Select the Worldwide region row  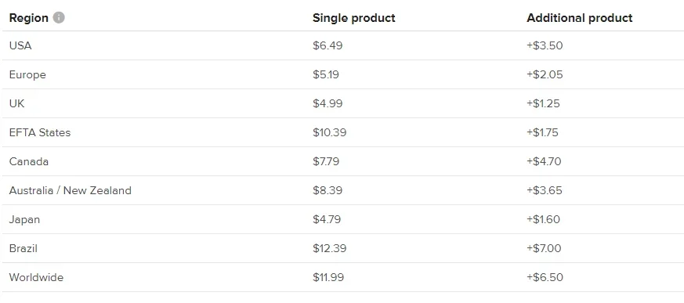[x=342, y=277]
